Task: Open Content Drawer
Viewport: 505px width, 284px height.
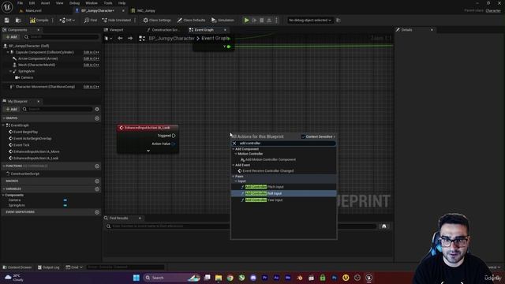Action: (x=17, y=267)
